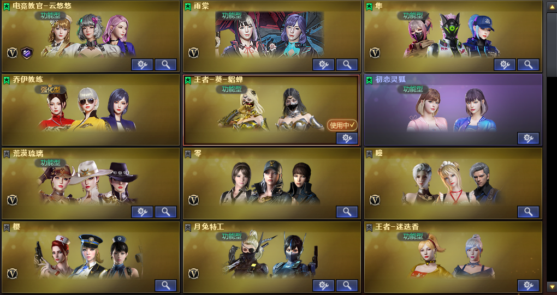The image size is (557, 295).
Task: Toggle favorite star on 荒漠琉璃
Action: tap(7, 154)
